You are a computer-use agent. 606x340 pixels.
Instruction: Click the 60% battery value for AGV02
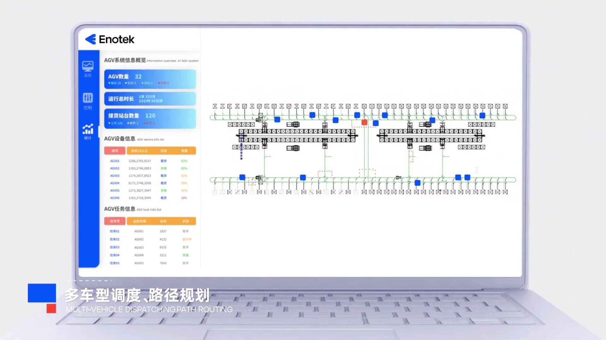[x=184, y=168]
